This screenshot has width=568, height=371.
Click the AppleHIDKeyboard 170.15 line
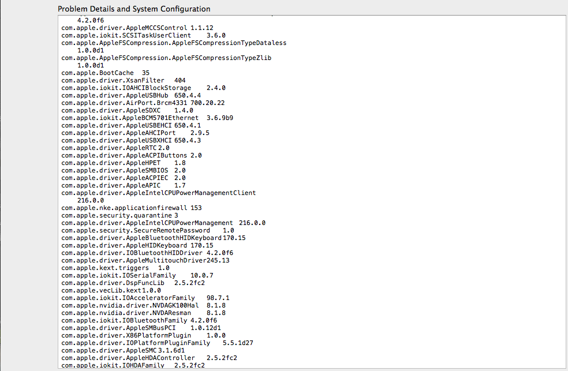click(137, 246)
